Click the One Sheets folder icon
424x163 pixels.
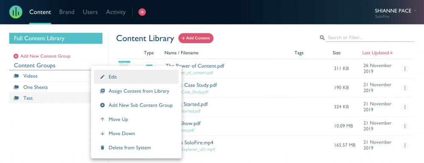pyautogui.click(x=16, y=87)
